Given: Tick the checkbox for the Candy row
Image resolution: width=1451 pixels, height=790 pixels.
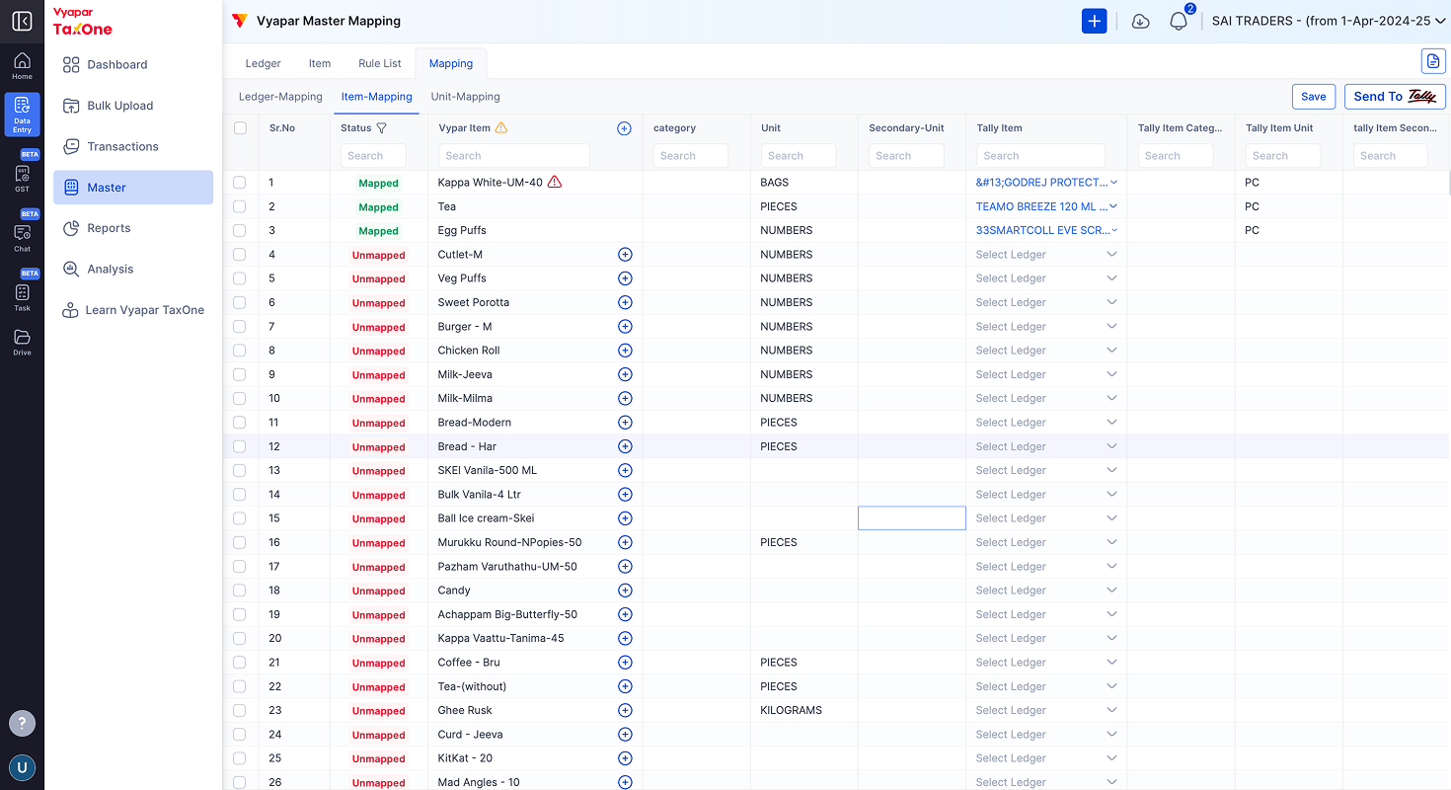Looking at the screenshot, I should click(240, 591).
